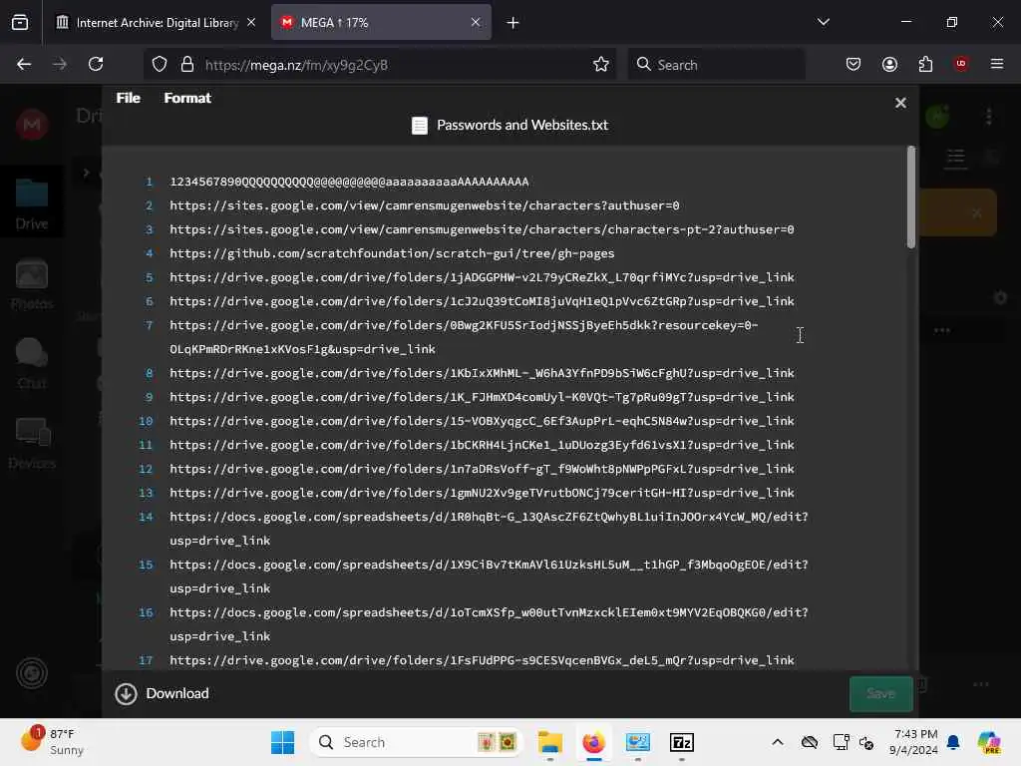Click the site padlock icon
The image size is (1021, 766).
187,65
